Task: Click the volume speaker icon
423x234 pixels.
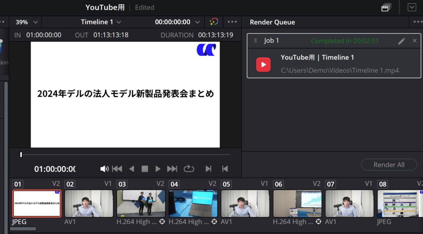Action: [104, 169]
